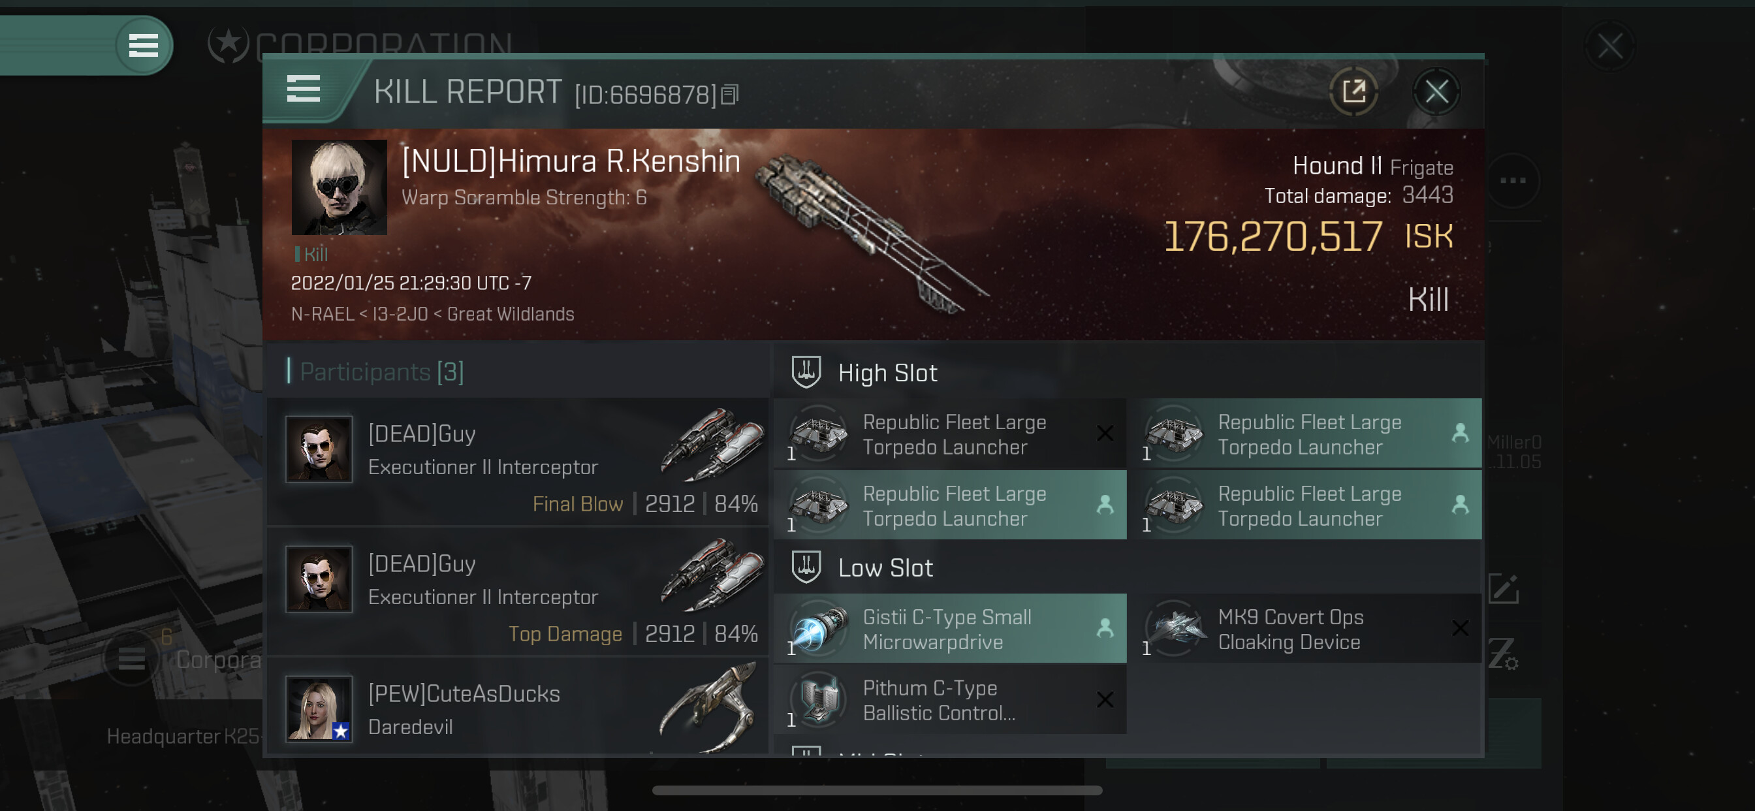Copy the kill report ID

coord(730,95)
